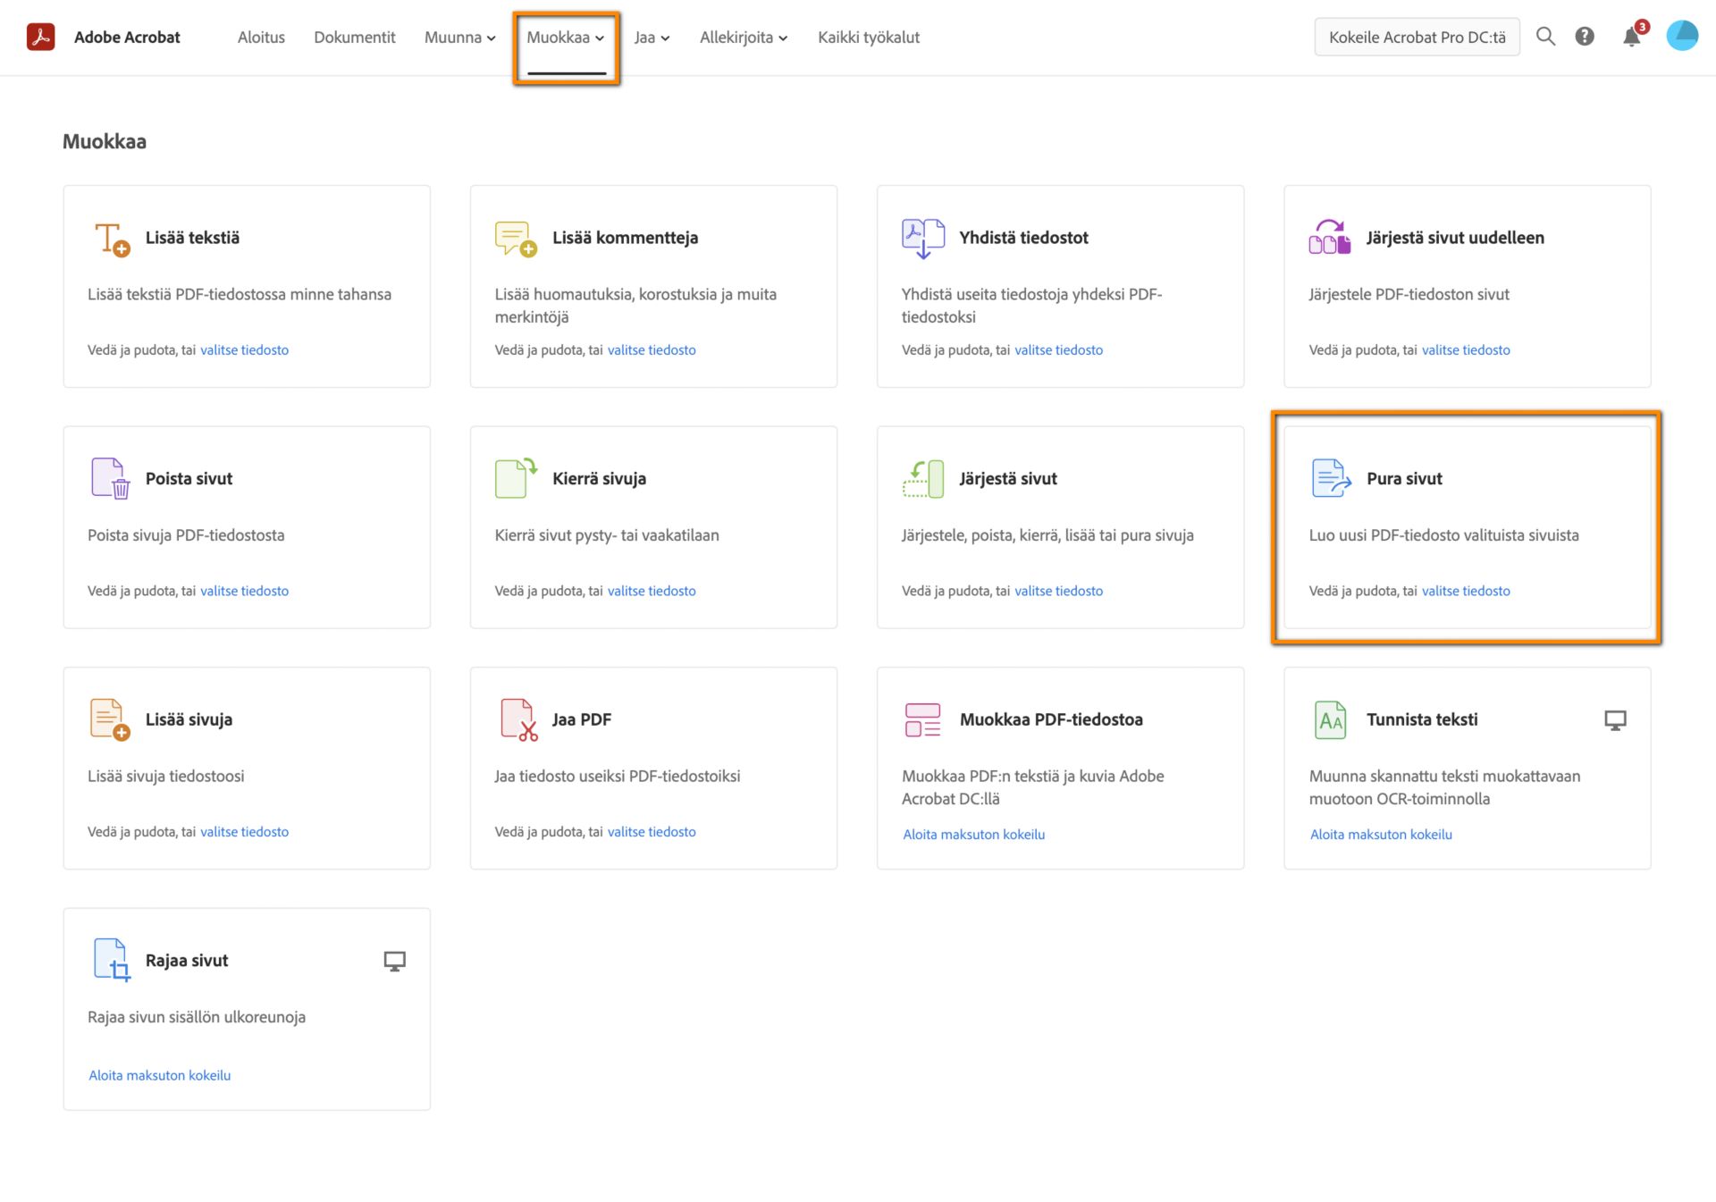Image resolution: width=1716 pixels, height=1202 pixels.
Task: Click the Muokkaa page heading
Action: pos(105,141)
